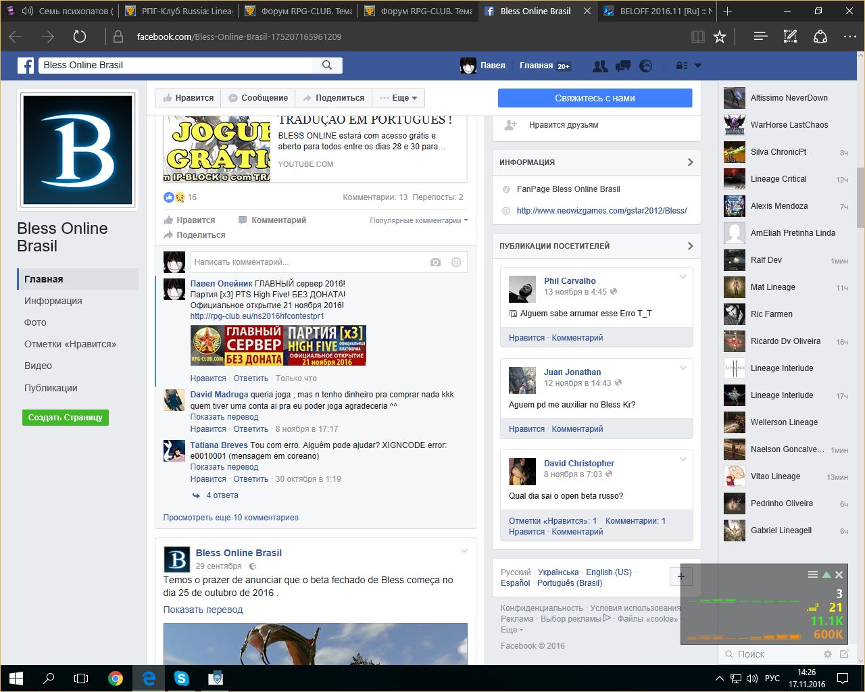Screen dimensions: 865x692
Task: Open emoji picker in comment box
Action: point(456,262)
